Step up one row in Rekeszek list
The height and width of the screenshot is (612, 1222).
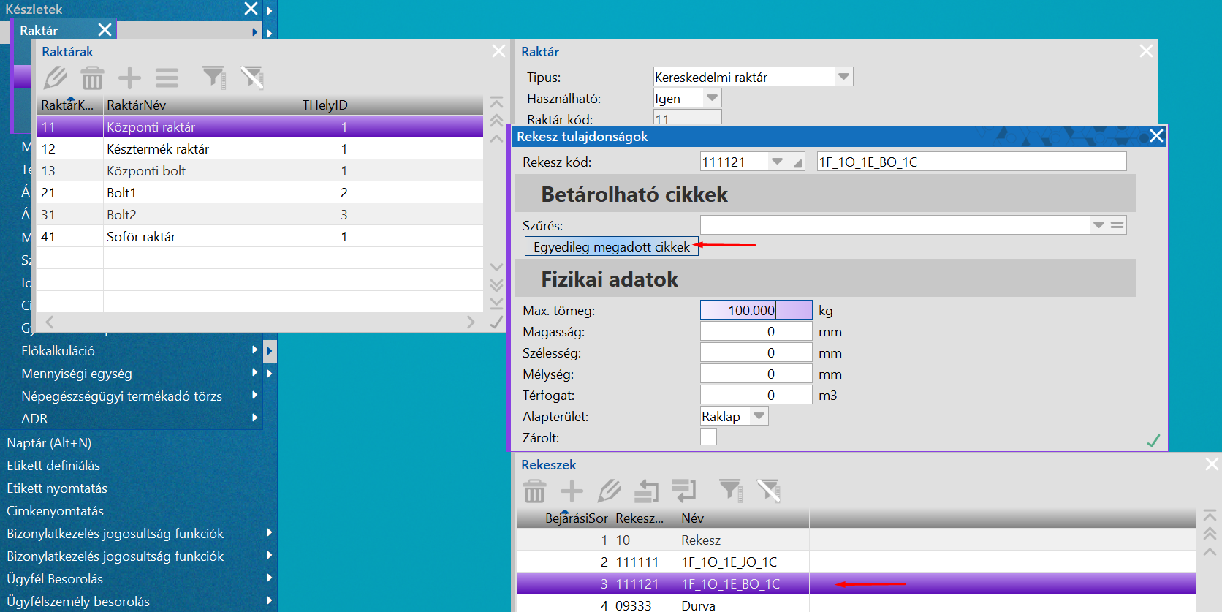coord(1210,551)
